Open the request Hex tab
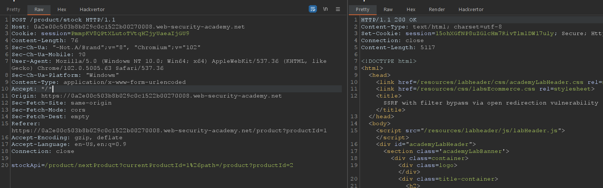This screenshot has width=603, height=188. [62, 10]
